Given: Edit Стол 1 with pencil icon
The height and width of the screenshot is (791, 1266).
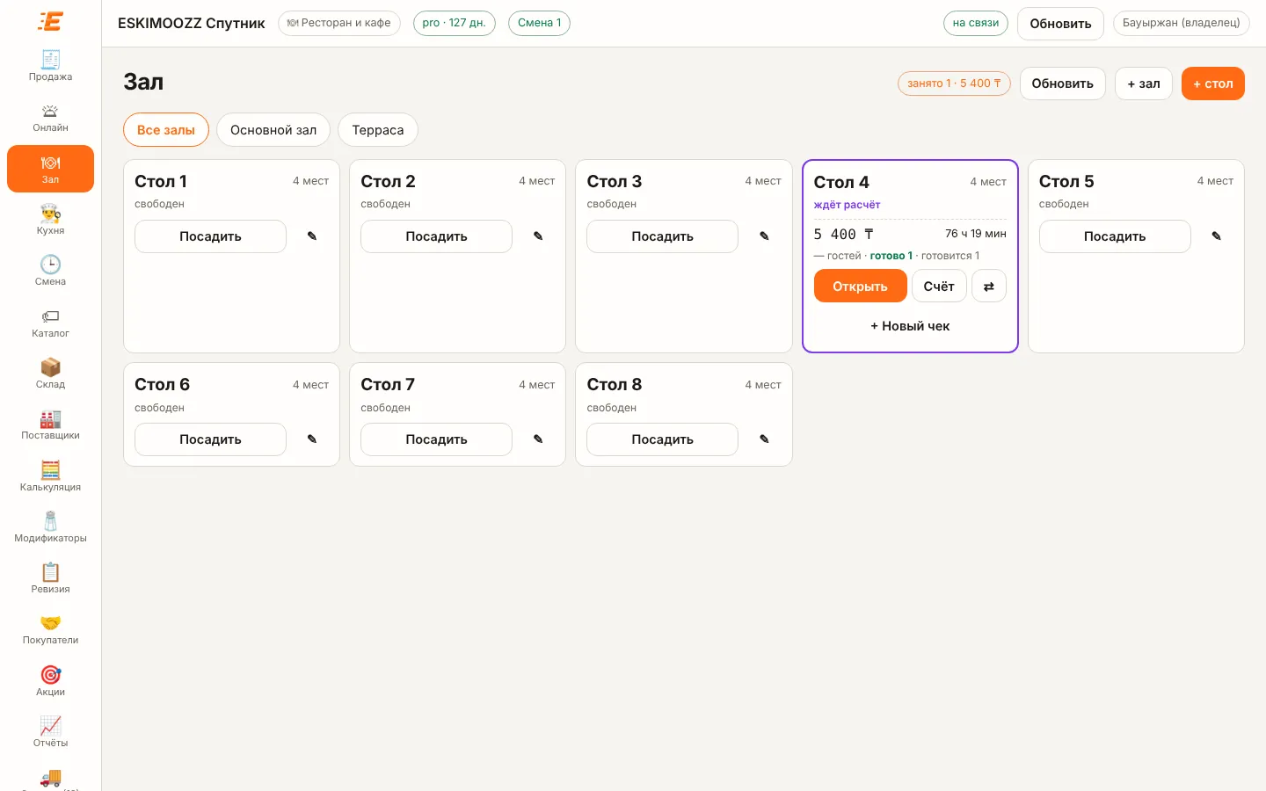Looking at the screenshot, I should click(x=312, y=236).
